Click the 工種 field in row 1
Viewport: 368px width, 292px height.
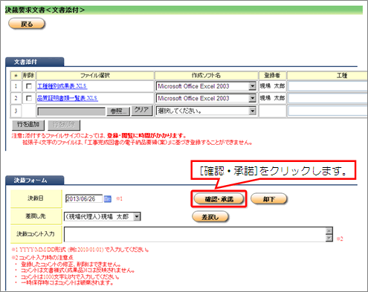[328, 86]
